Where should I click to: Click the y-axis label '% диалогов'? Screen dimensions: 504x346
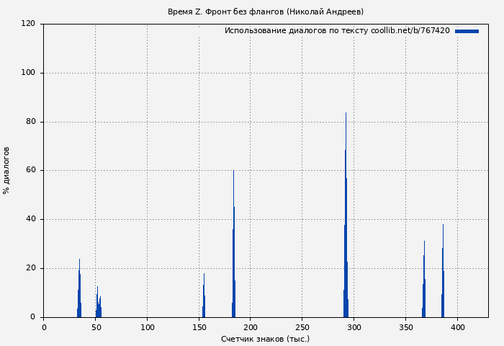[x=6, y=170]
